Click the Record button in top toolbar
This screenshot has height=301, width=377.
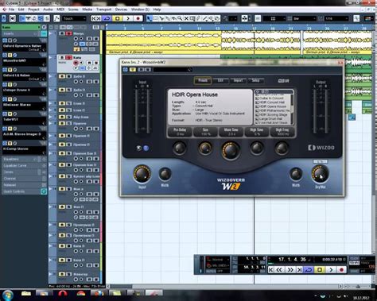(138, 18)
